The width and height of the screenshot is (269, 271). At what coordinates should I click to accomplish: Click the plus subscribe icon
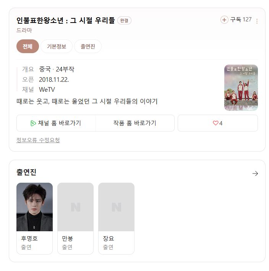(x=224, y=19)
